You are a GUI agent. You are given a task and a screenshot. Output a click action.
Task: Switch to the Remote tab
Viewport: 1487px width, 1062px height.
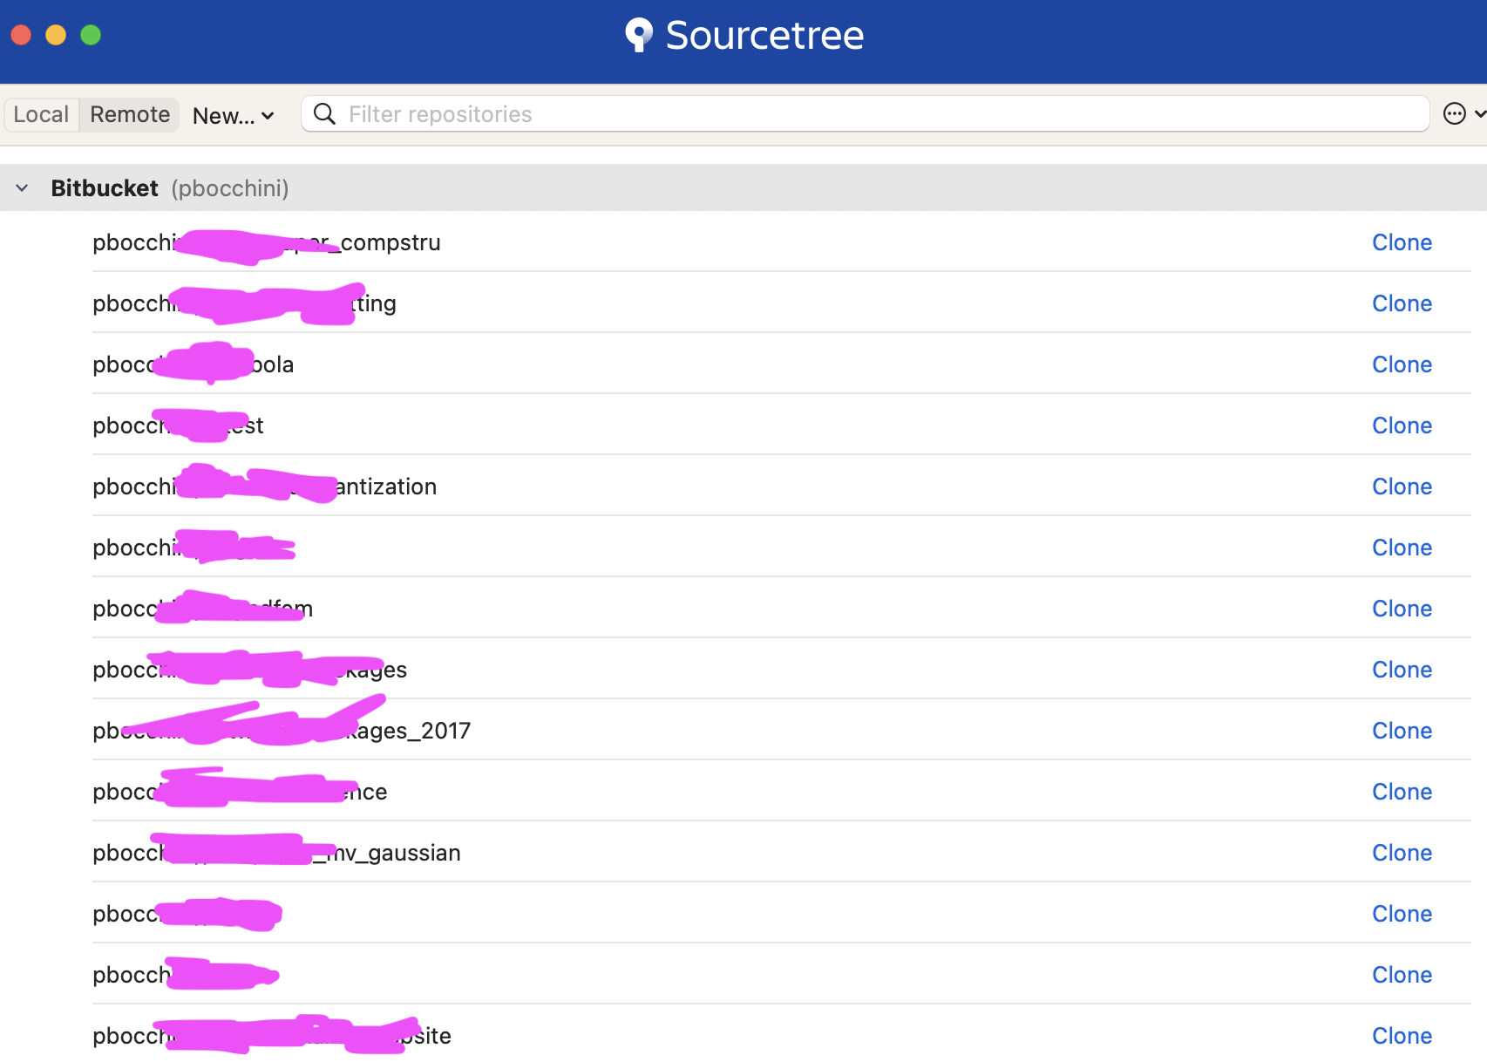click(x=130, y=114)
